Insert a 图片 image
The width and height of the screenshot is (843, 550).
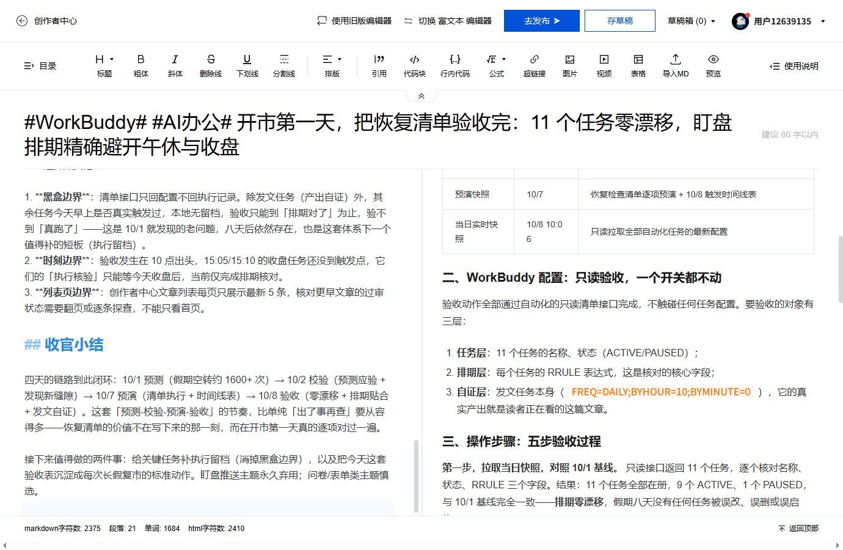pos(570,65)
